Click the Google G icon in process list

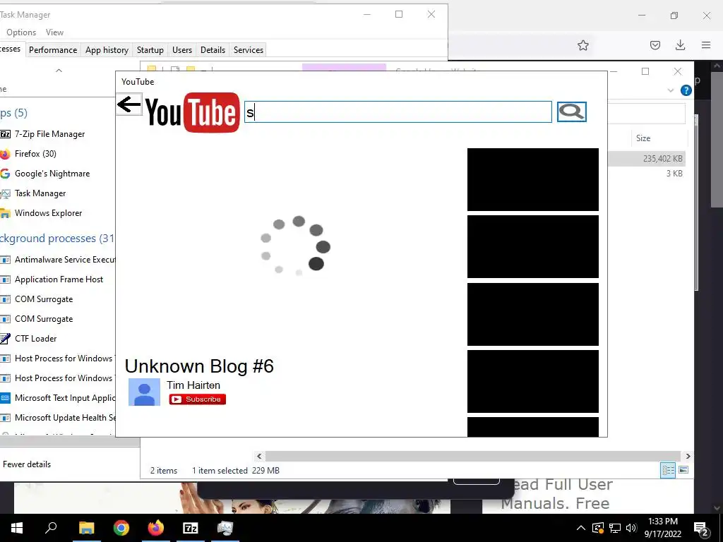click(x=5, y=174)
